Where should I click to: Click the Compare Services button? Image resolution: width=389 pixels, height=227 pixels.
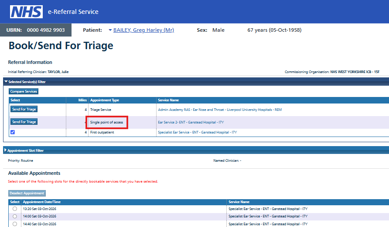pos(24,91)
